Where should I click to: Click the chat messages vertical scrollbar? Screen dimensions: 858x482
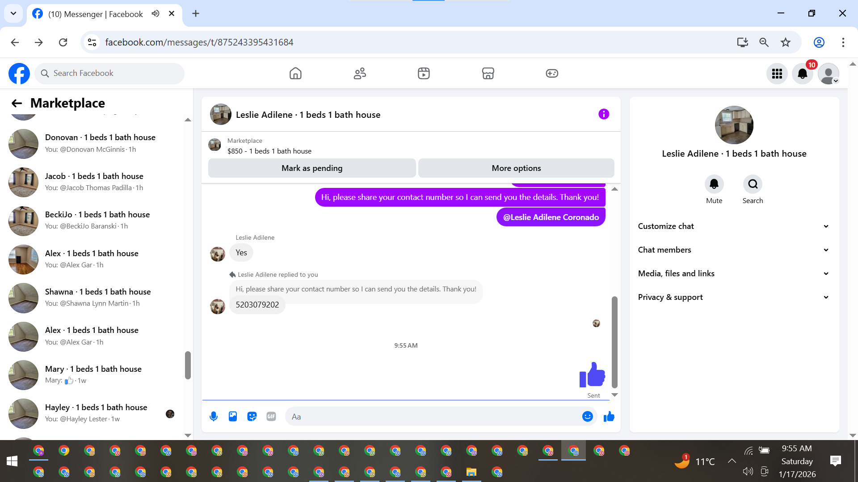(614, 341)
